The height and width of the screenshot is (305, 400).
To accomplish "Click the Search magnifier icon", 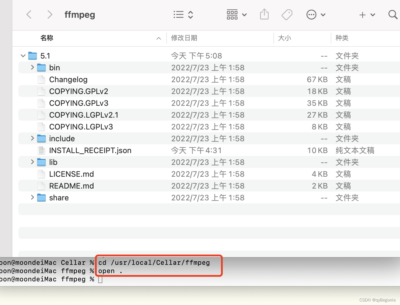I will click(x=393, y=14).
